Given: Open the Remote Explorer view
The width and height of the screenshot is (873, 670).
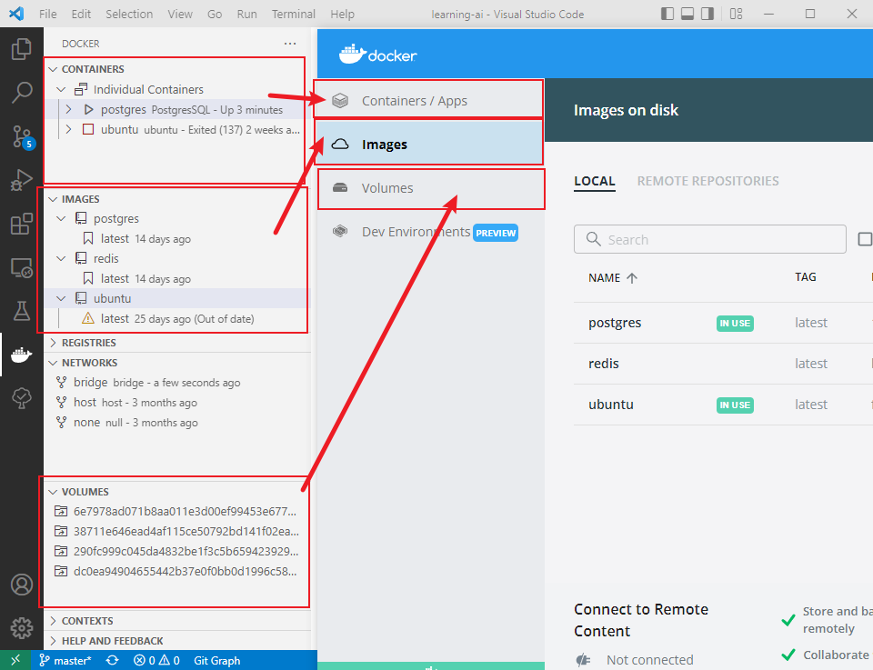Looking at the screenshot, I should 21,268.
